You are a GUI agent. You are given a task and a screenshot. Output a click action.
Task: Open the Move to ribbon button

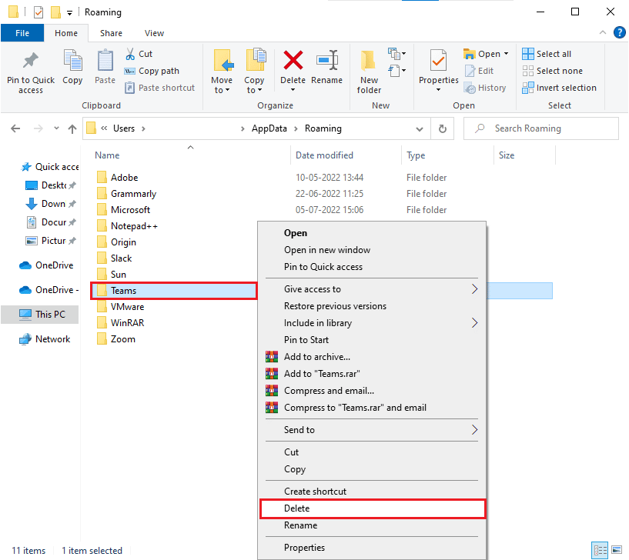point(222,72)
